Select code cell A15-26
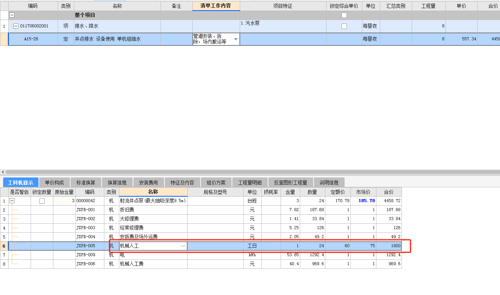Viewport: 500px width, 295px height. (33, 39)
